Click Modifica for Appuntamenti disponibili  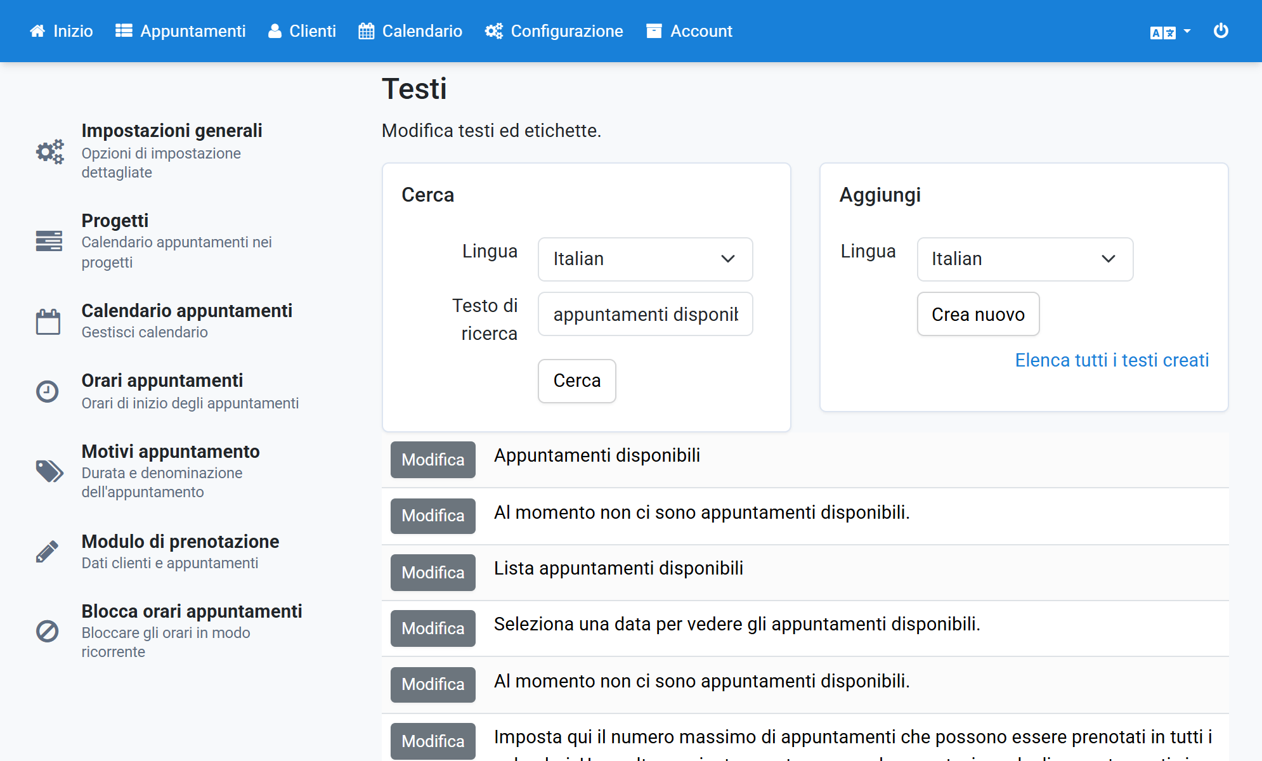[x=433, y=460]
